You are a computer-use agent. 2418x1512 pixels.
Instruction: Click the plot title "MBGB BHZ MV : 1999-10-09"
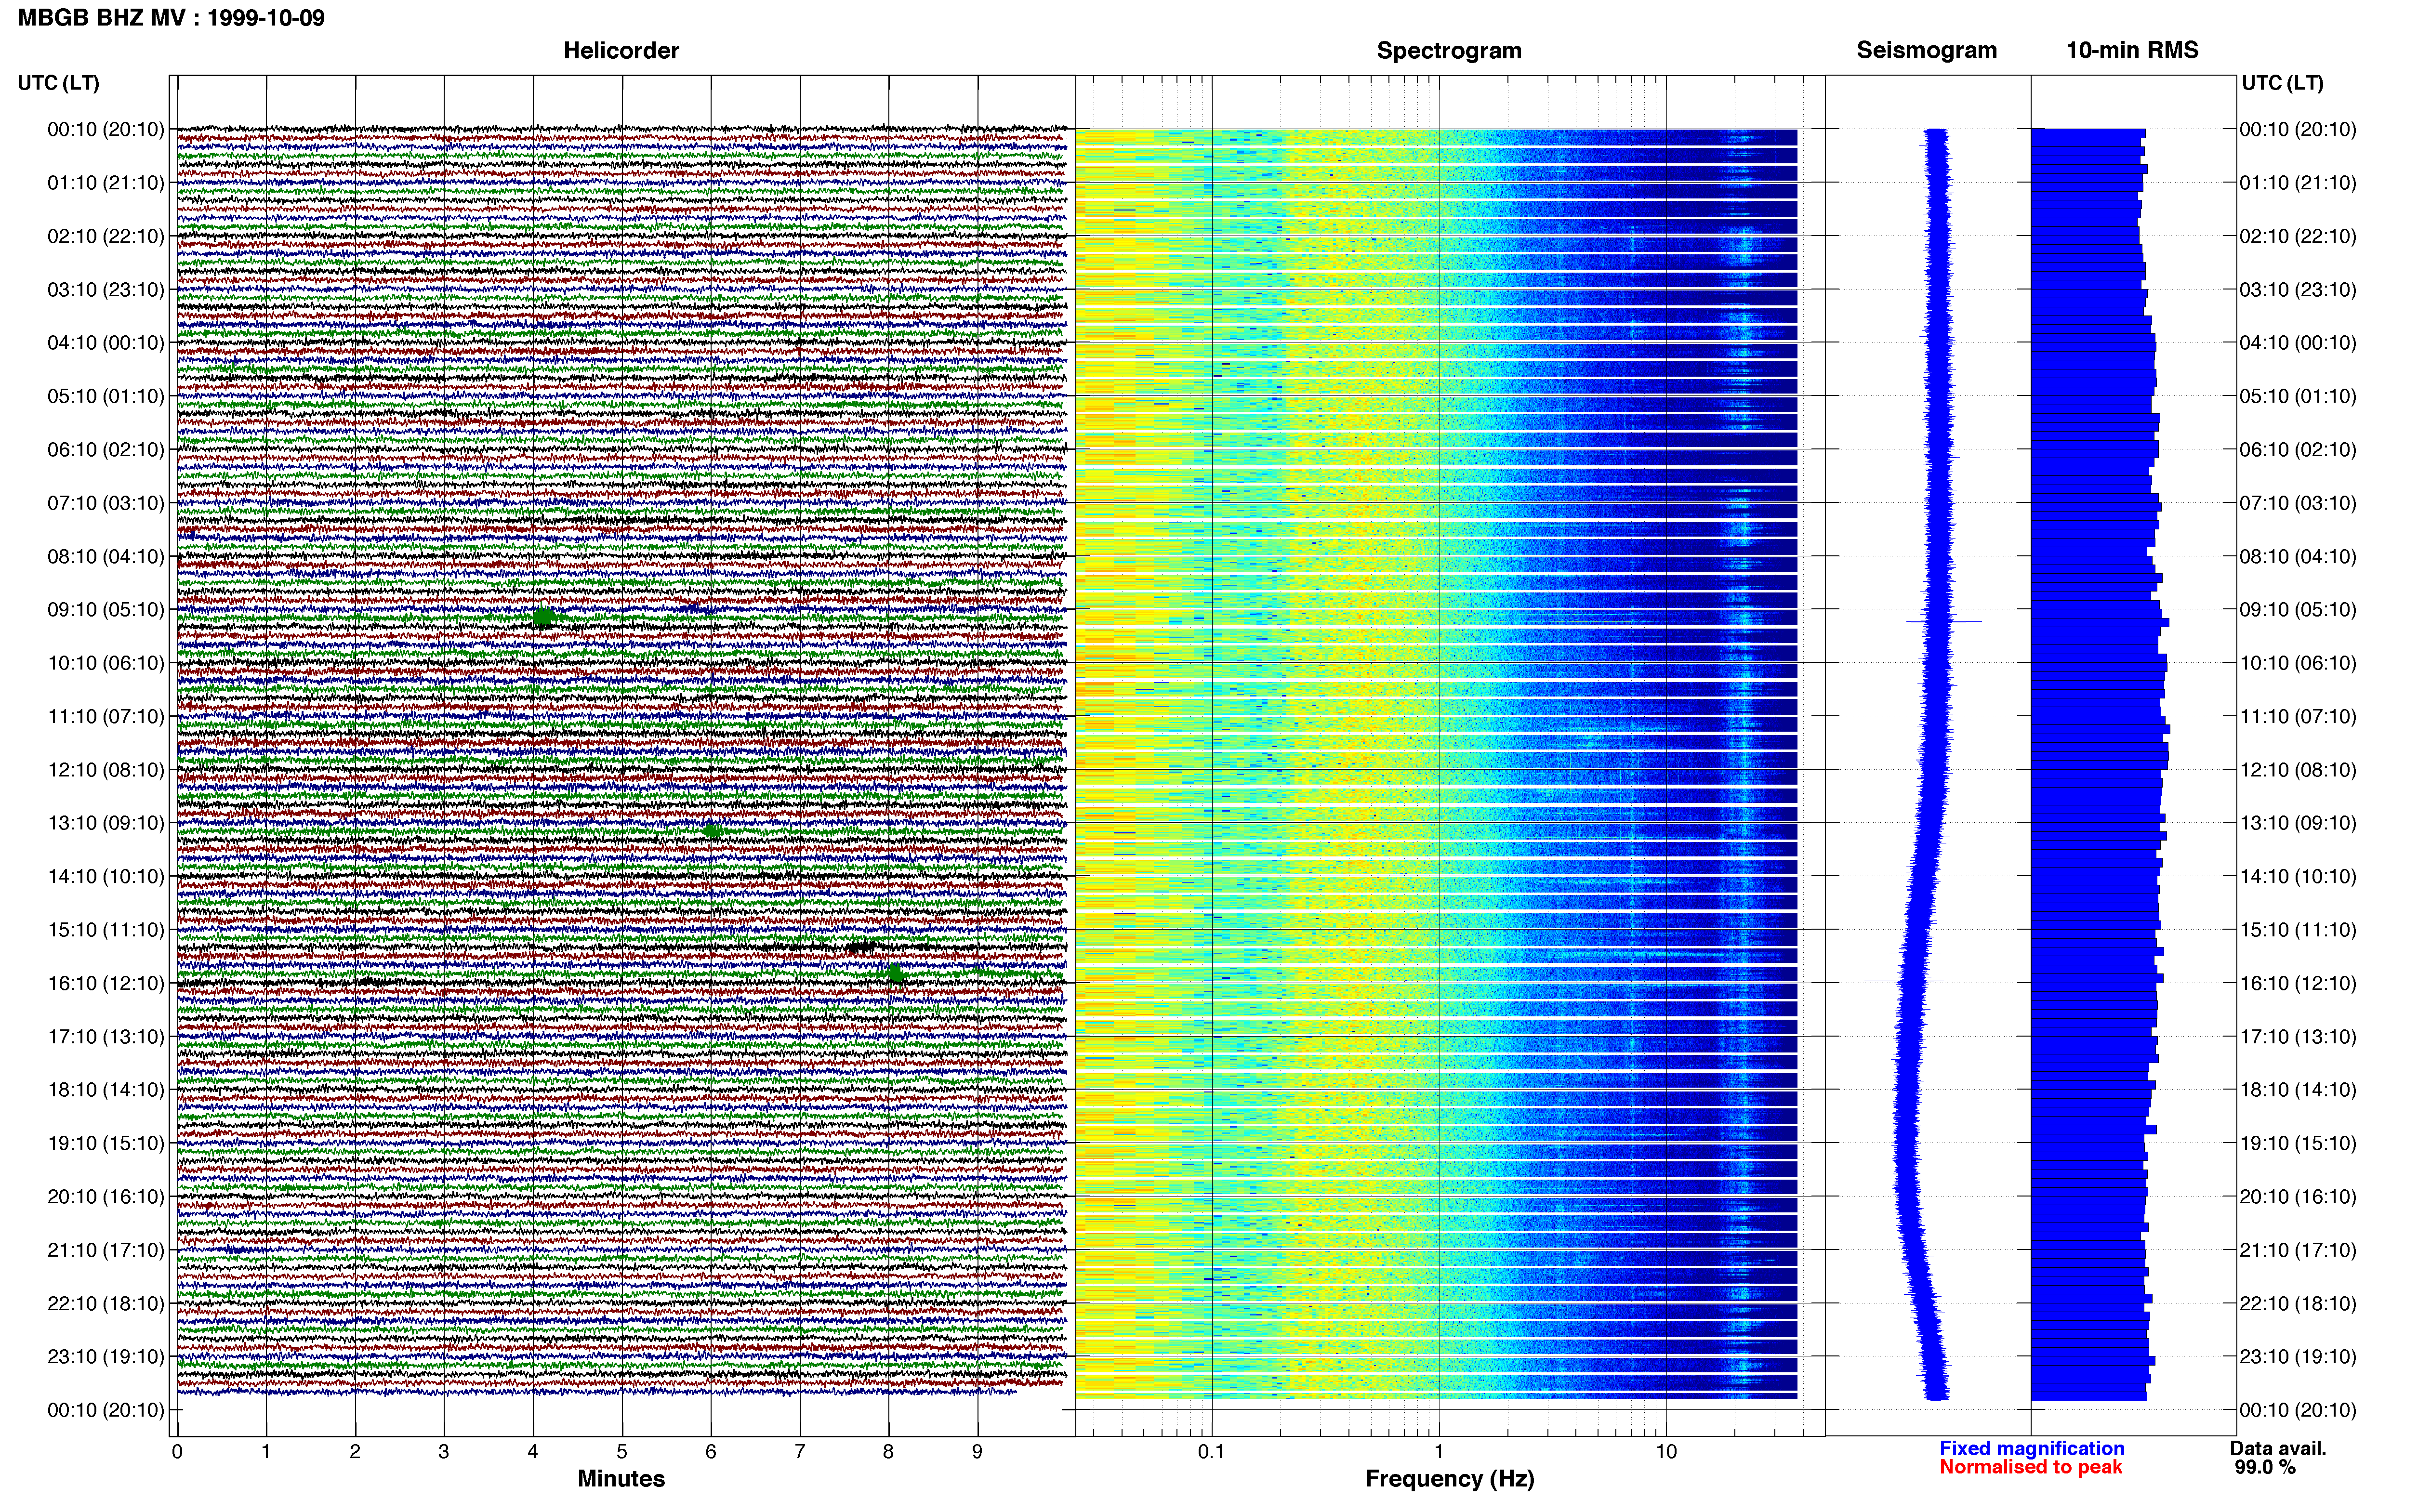coord(171,17)
